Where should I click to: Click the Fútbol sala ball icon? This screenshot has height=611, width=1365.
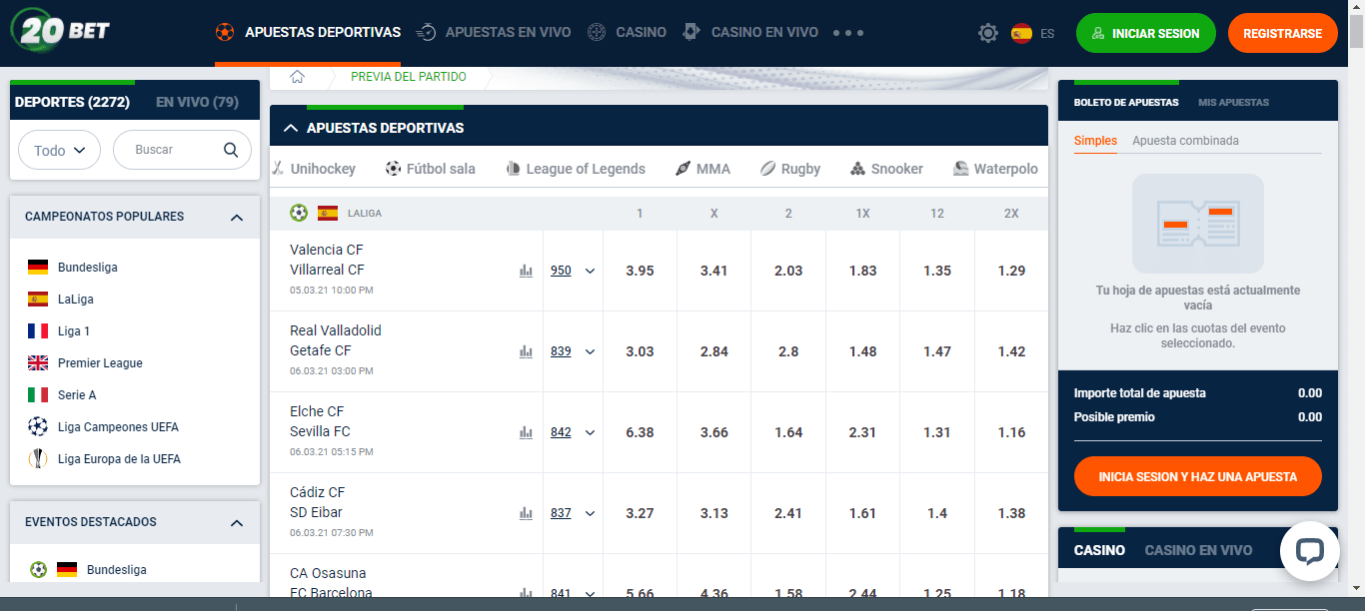point(393,169)
